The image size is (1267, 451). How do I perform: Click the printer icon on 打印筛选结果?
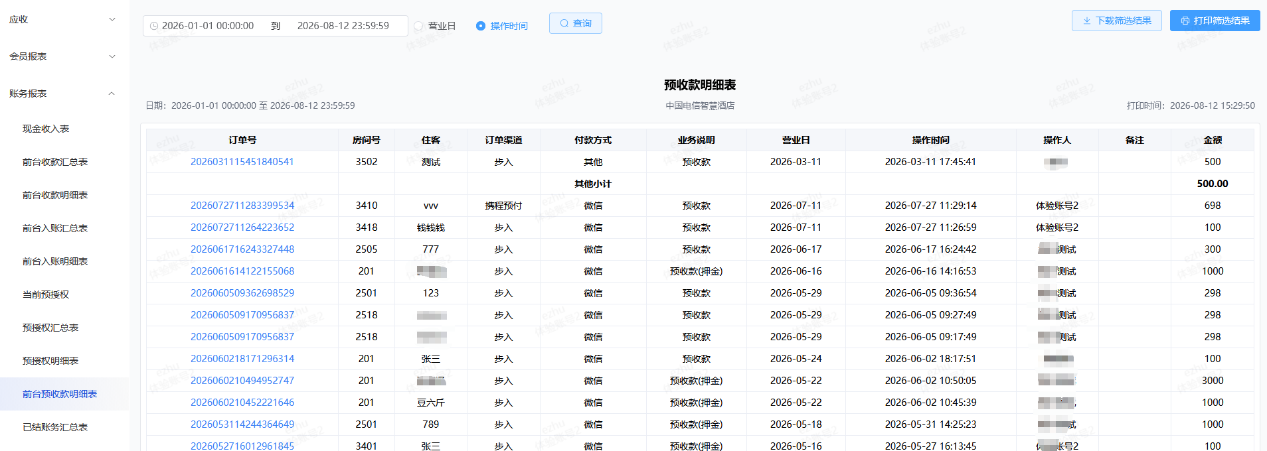pos(1185,21)
